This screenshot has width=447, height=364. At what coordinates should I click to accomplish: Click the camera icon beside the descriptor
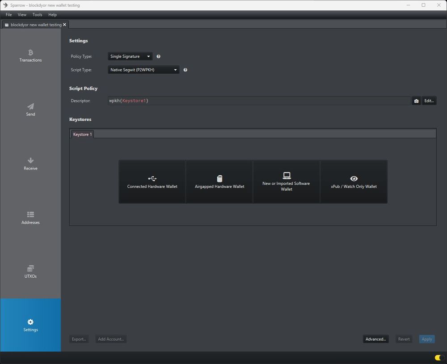tap(416, 101)
